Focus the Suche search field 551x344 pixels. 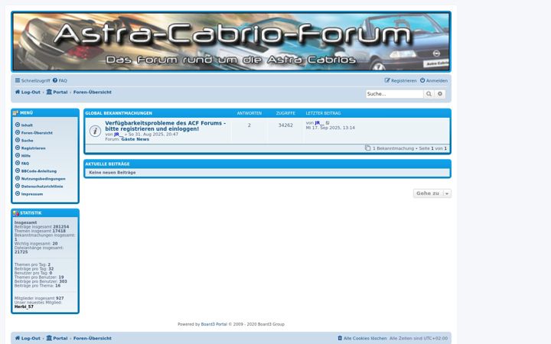[x=394, y=94]
